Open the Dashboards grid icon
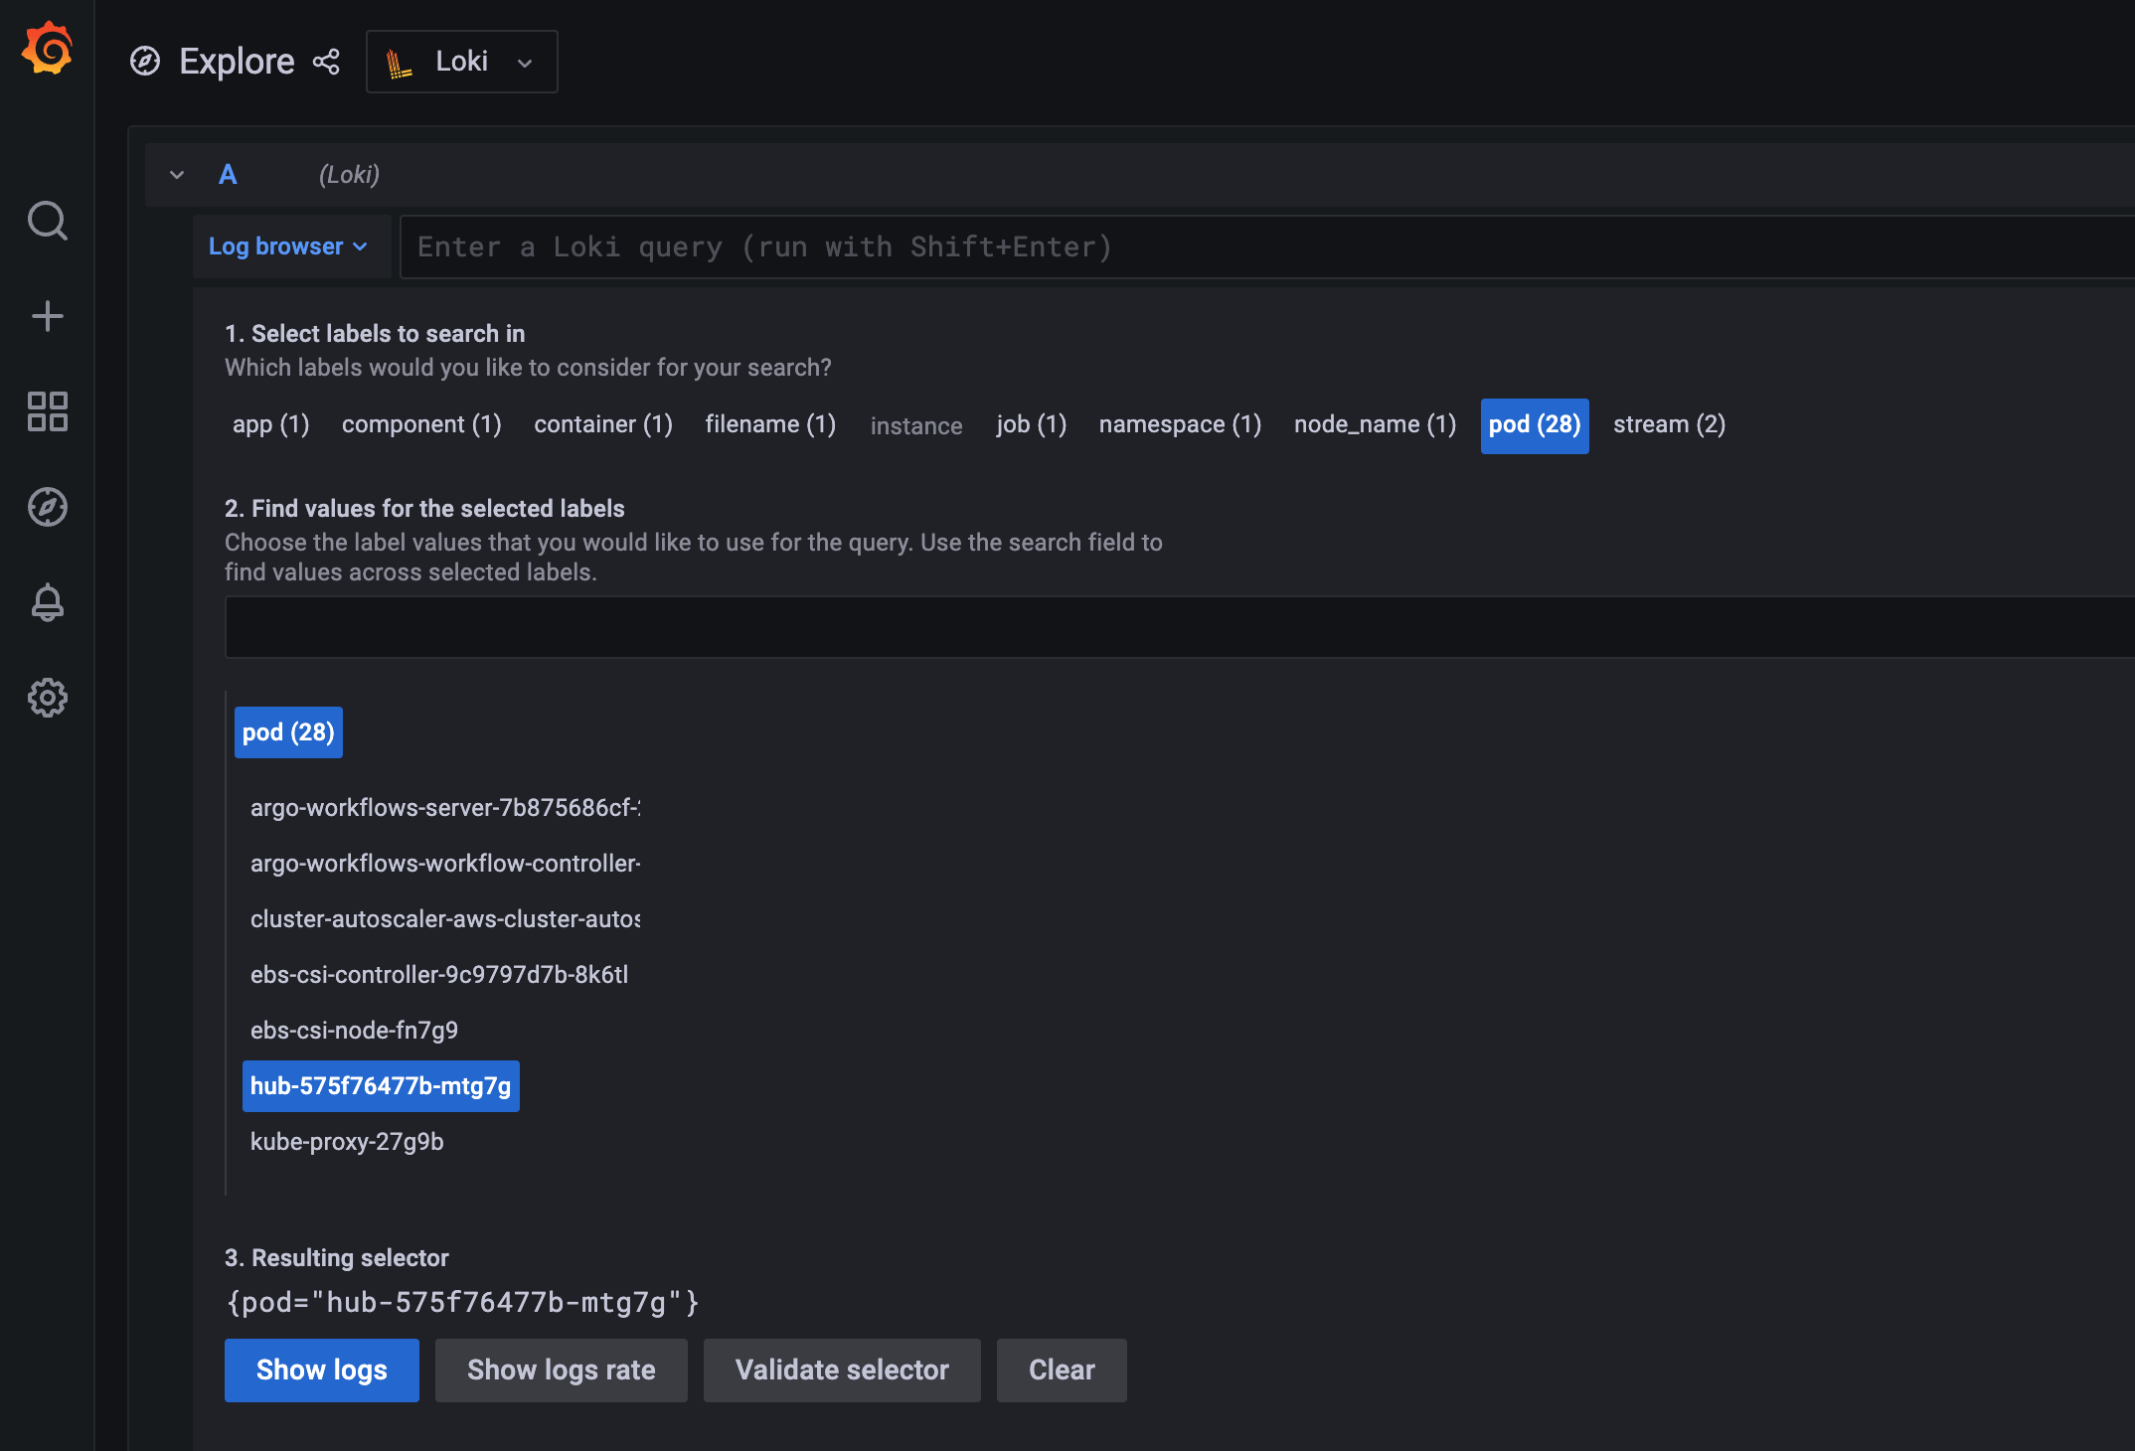This screenshot has height=1451, width=2135. click(47, 411)
